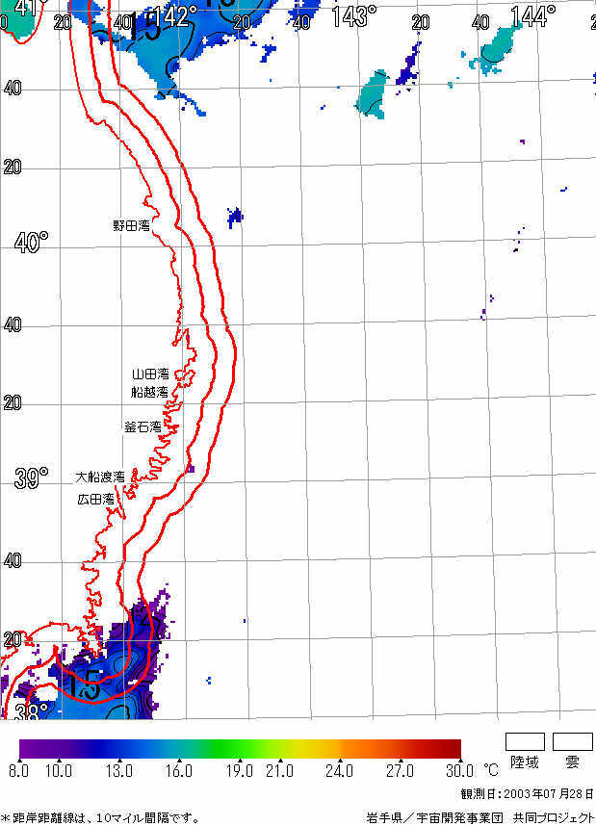
Task: Select the 10.0 legend value
Action: tap(59, 771)
